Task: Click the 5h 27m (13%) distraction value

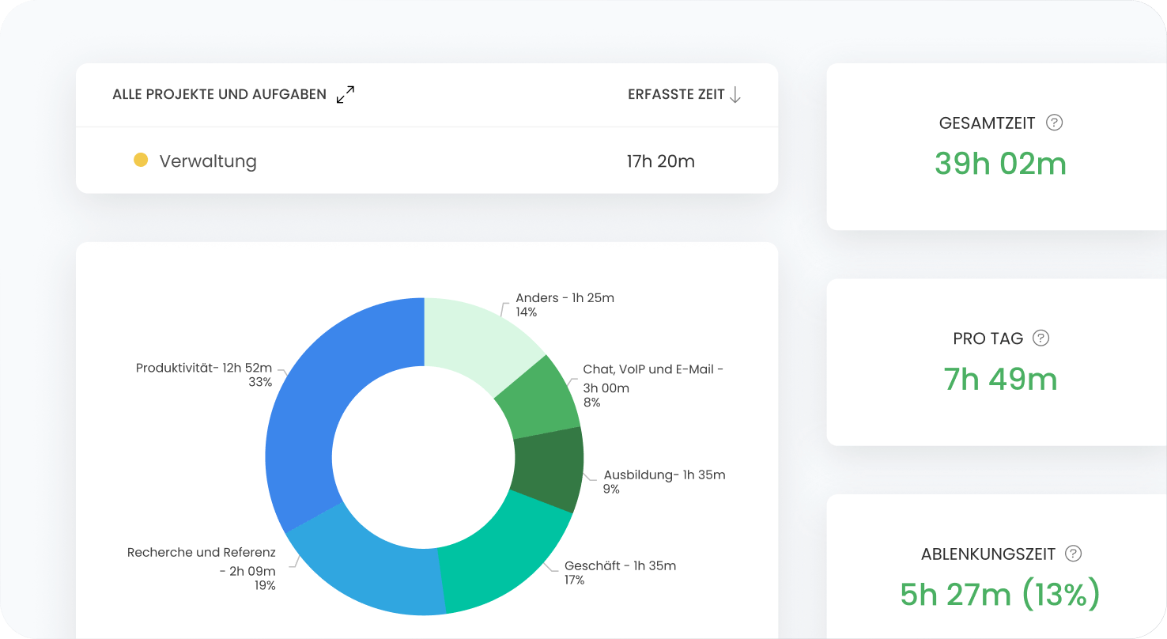Action: pos(1000,594)
